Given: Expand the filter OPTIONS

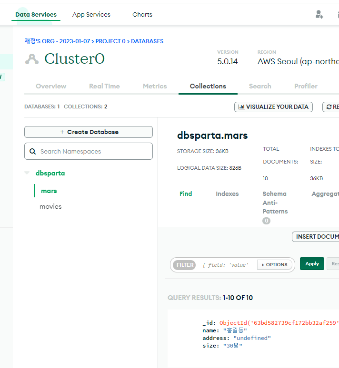Looking at the screenshot, I should 275,265.
